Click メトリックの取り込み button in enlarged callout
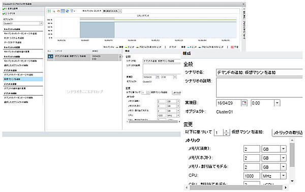The width and height of the screenshot is (305, 192). pos(288,132)
